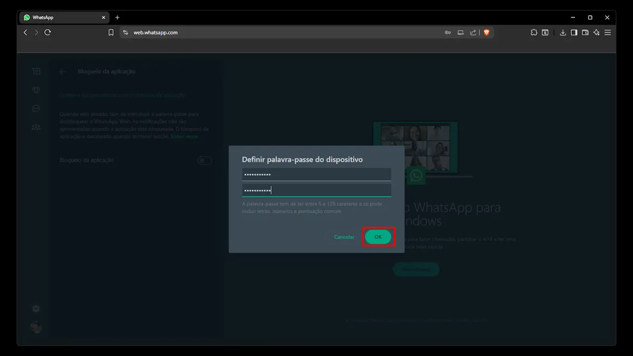Click the profile avatar at sidebar bottom

click(x=36, y=328)
